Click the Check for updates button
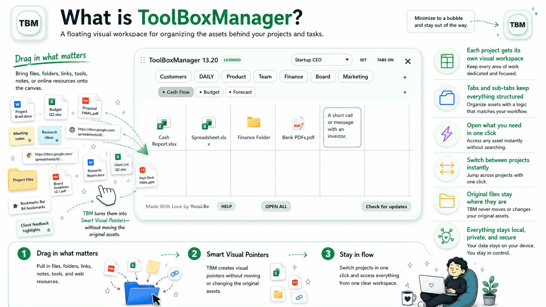 (386, 207)
